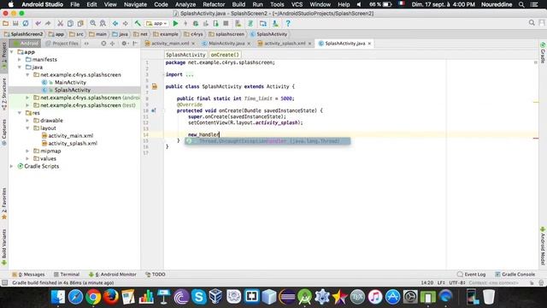547x308 pixels.
Task: Open Chrome from the Dock
Action: pyautogui.click(x=93, y=297)
